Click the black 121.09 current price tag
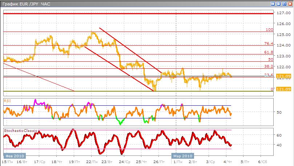This screenshot has width=294, height=166. pos(283,76)
